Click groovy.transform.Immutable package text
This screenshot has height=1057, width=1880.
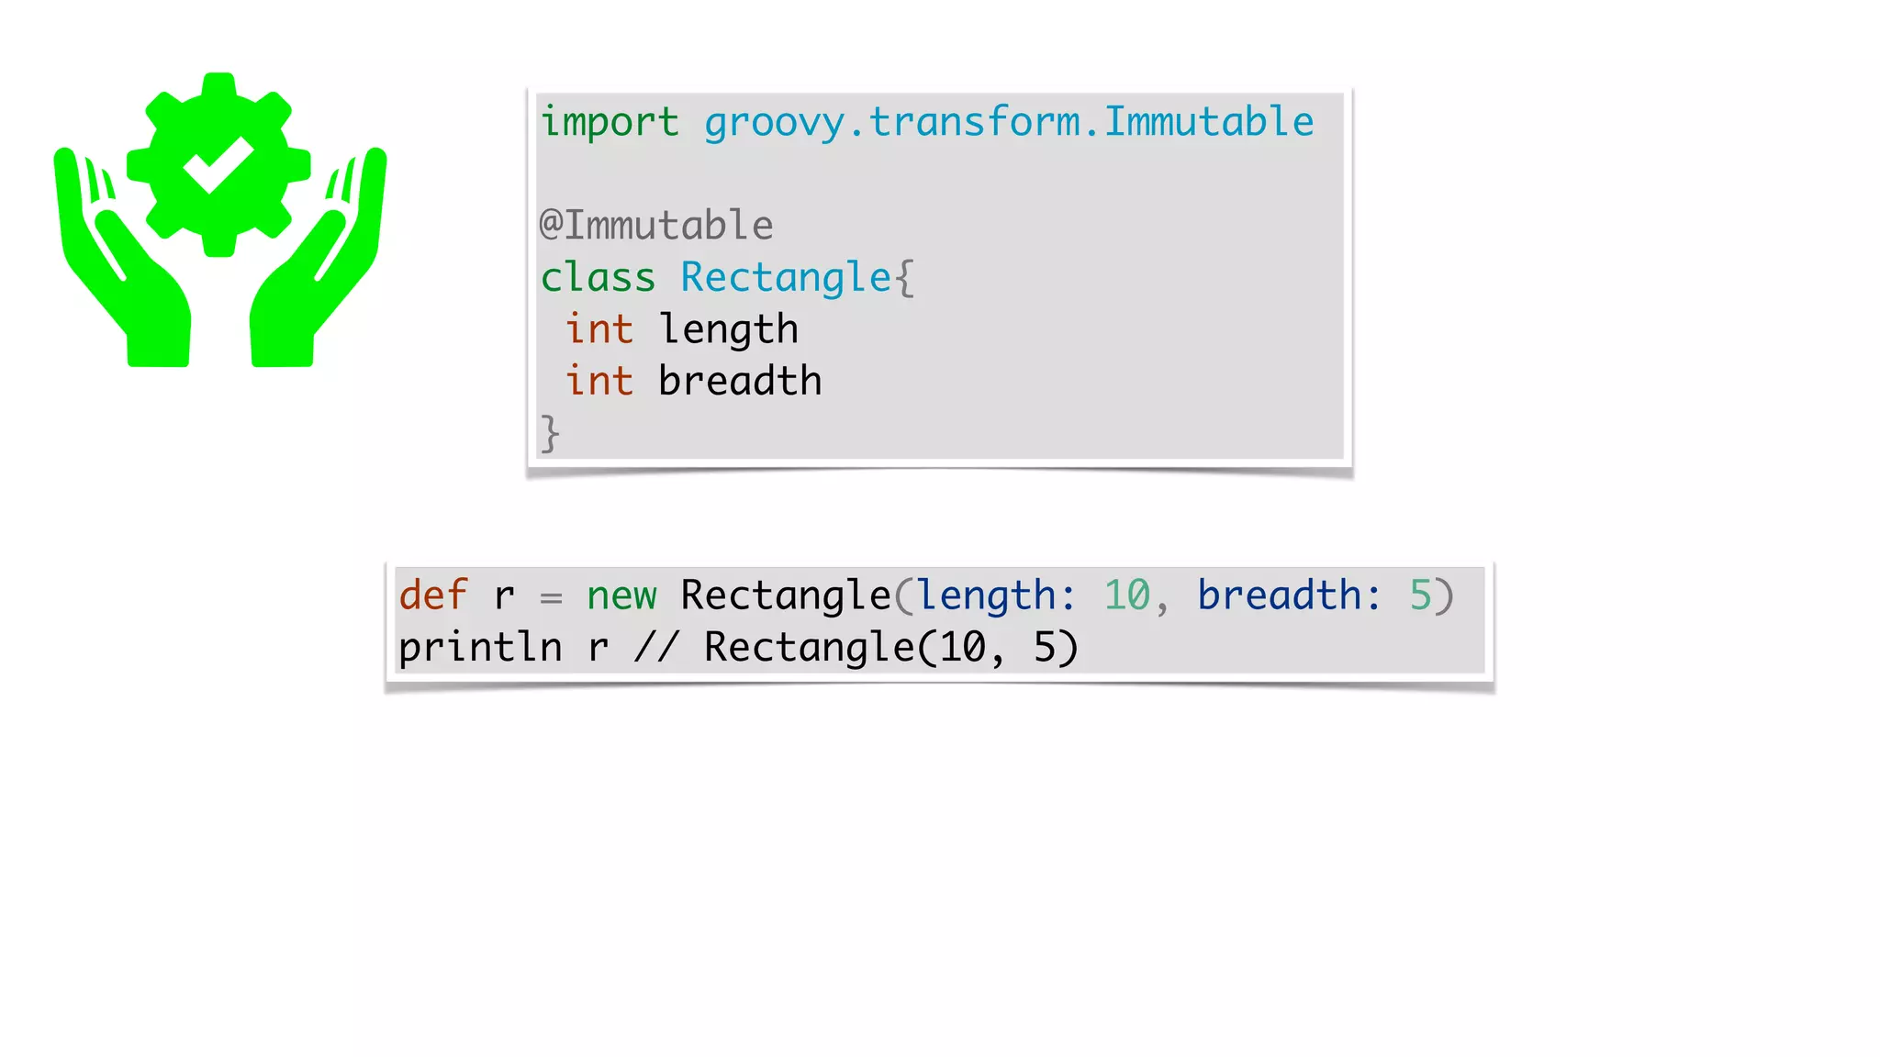(x=1008, y=122)
